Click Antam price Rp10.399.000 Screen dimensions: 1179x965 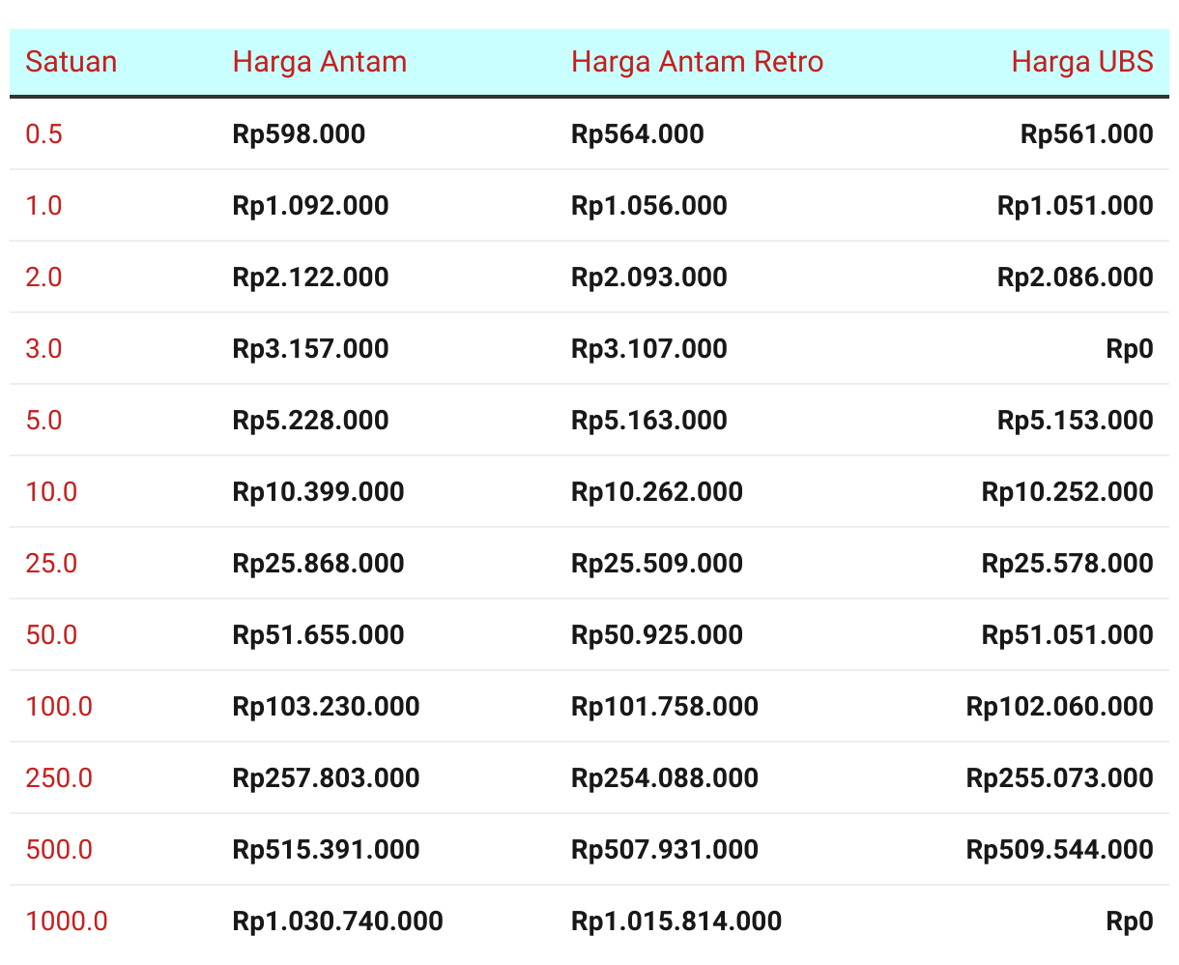click(318, 491)
